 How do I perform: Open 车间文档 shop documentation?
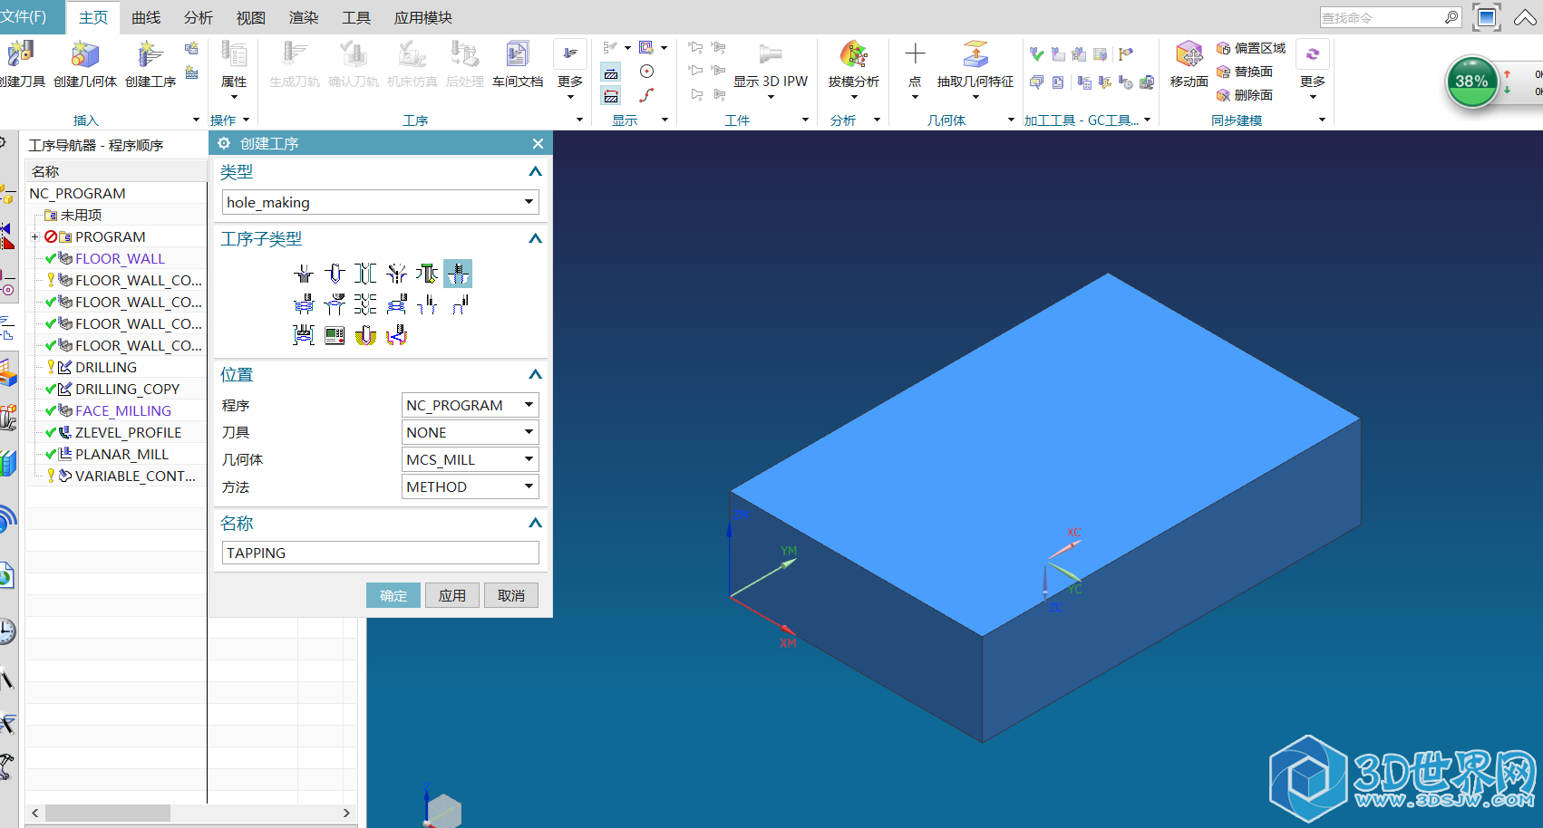click(x=518, y=63)
